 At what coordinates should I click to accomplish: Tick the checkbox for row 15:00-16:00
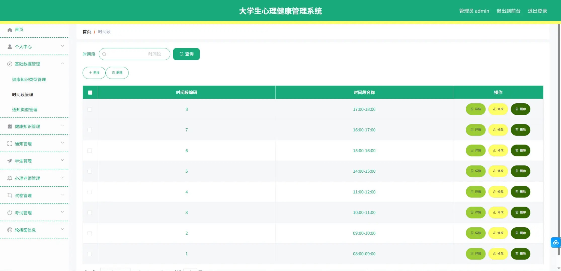pyautogui.click(x=90, y=151)
